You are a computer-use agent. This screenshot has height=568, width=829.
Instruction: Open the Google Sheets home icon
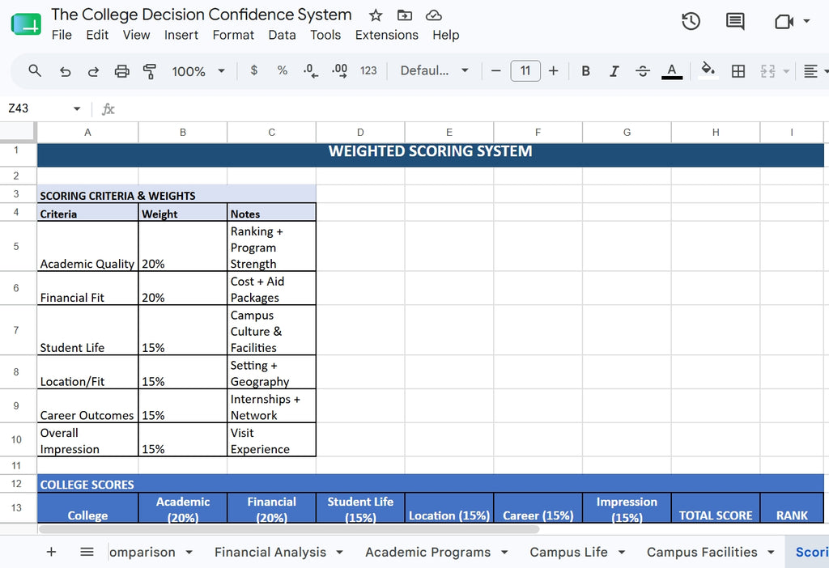tap(26, 23)
